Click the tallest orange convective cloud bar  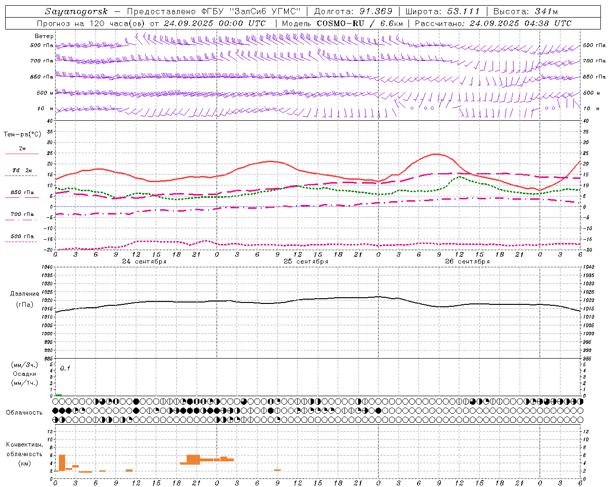(62, 463)
